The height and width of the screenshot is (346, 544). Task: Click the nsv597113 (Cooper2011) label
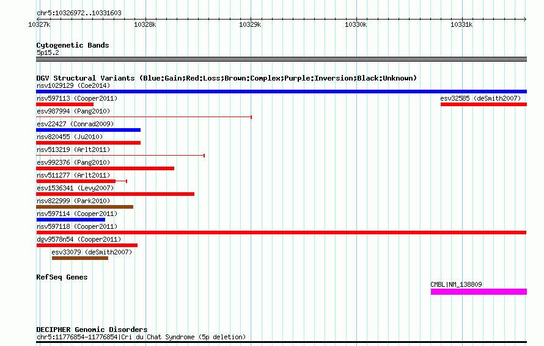(77, 98)
